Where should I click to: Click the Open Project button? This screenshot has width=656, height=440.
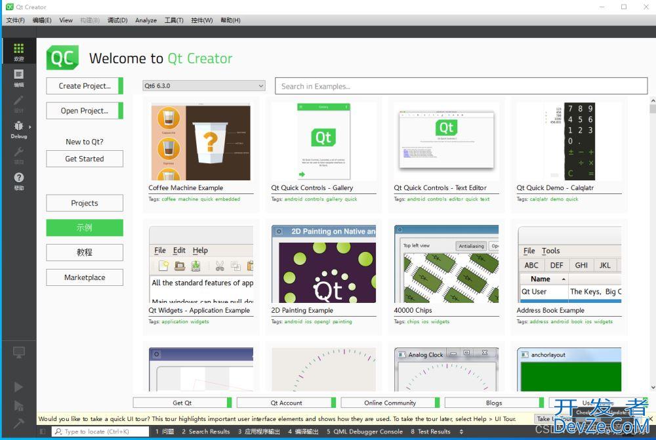(85, 111)
